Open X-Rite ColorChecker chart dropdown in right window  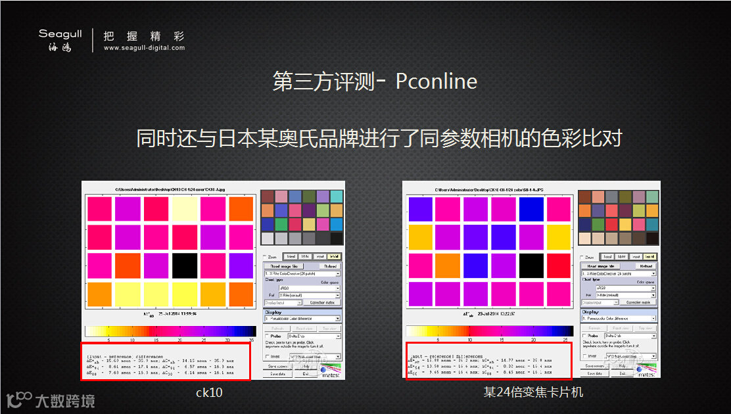pyautogui.click(x=619, y=273)
